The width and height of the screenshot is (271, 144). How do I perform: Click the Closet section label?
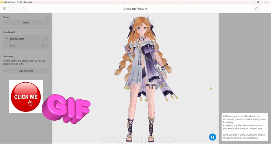(6, 17)
